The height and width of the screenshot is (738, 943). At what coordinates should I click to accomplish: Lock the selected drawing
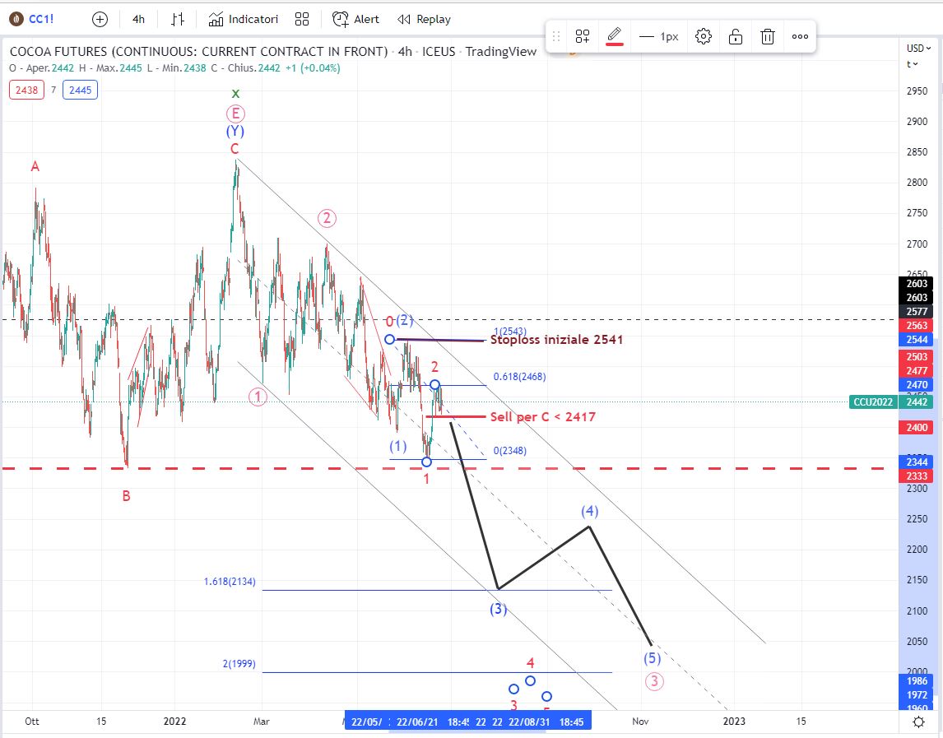click(x=736, y=37)
